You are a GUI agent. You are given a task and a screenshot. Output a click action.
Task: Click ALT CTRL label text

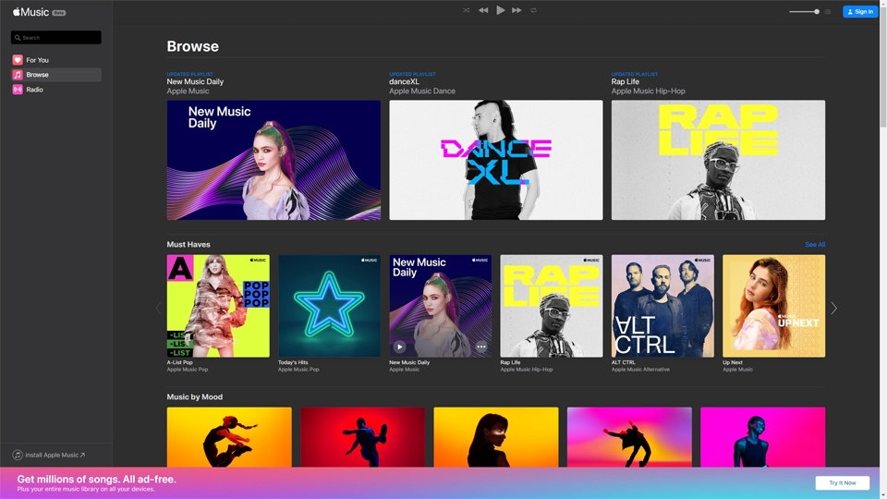tap(624, 362)
